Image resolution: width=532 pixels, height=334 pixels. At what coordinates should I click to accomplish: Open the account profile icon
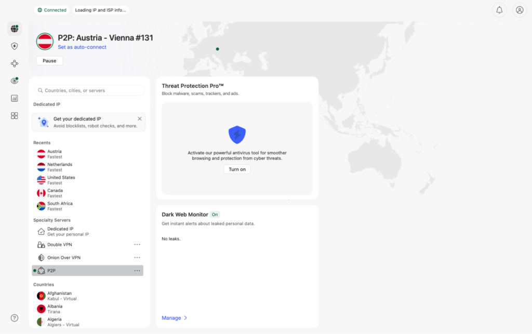coord(519,10)
